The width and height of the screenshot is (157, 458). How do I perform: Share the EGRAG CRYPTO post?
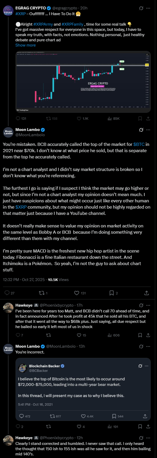(148, 118)
